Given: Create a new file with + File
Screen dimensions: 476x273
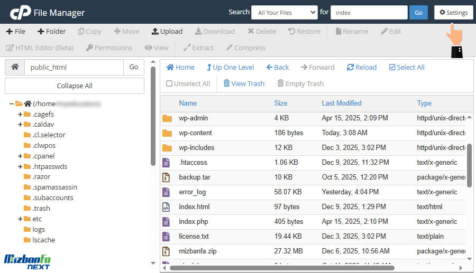Looking at the screenshot, I should (15, 31).
